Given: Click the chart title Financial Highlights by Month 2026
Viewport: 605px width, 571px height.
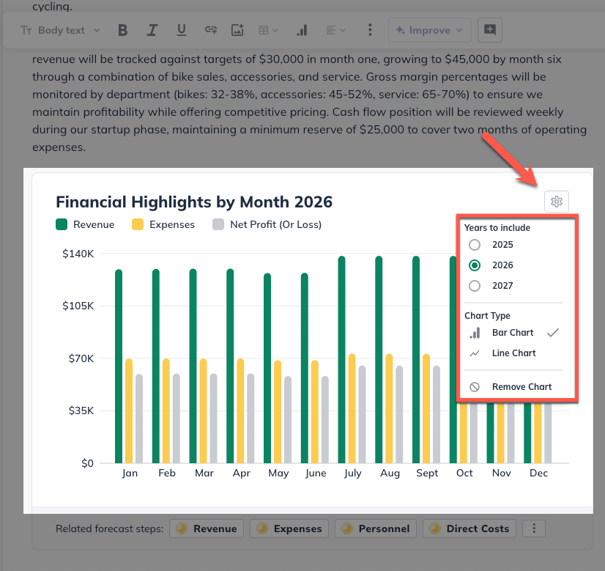Looking at the screenshot, I should tap(194, 202).
